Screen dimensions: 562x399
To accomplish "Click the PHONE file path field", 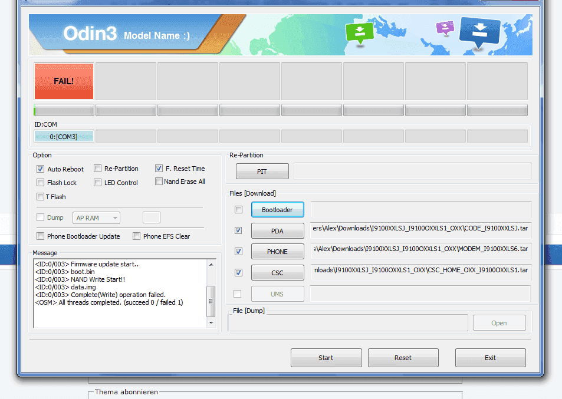I will tap(421, 252).
